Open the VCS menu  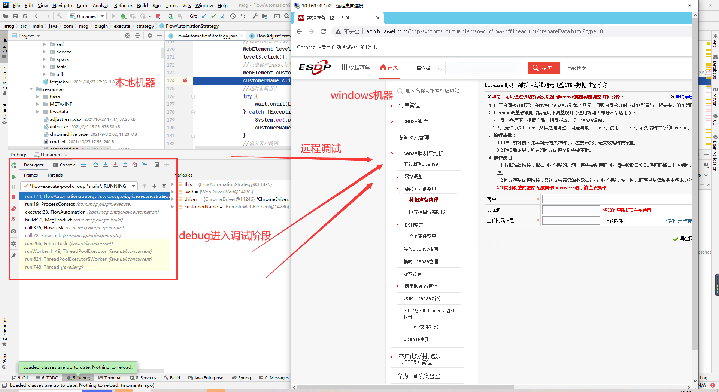(186, 5)
